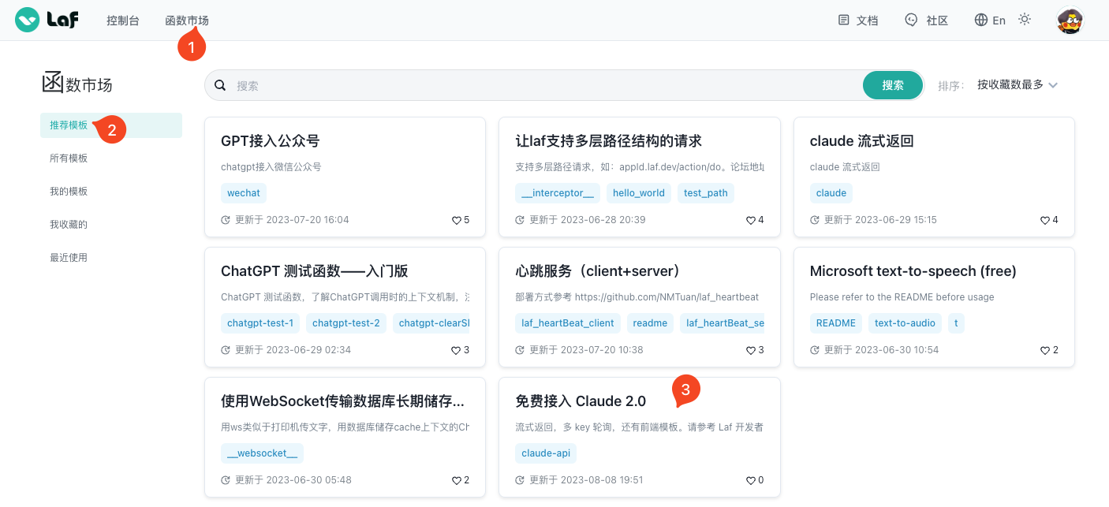Open the 文档 docs icon link

(844, 20)
